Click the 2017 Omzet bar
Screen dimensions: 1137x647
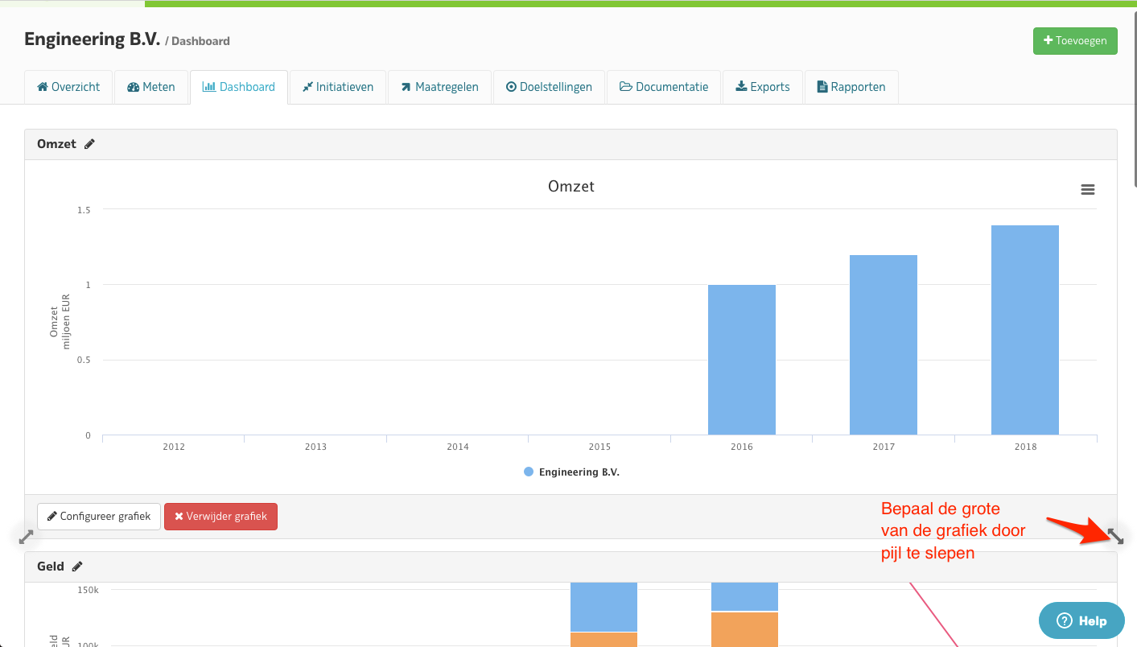click(x=884, y=345)
